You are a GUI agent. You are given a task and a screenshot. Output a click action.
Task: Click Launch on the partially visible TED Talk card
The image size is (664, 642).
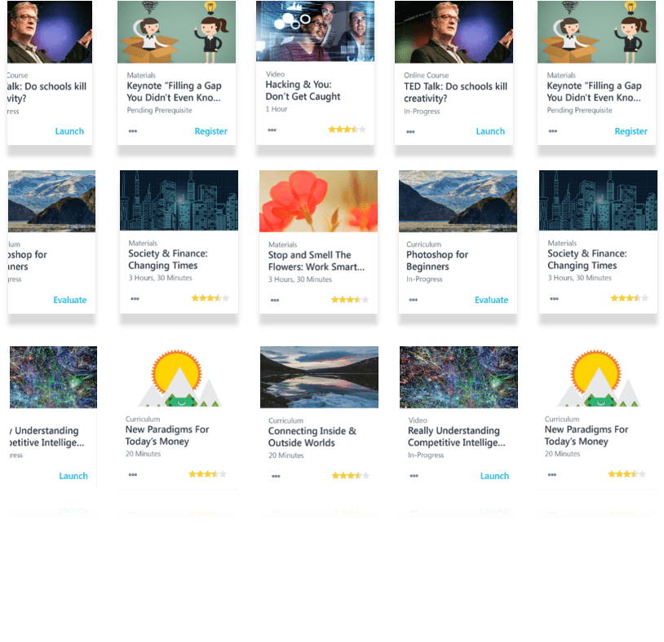click(x=69, y=131)
